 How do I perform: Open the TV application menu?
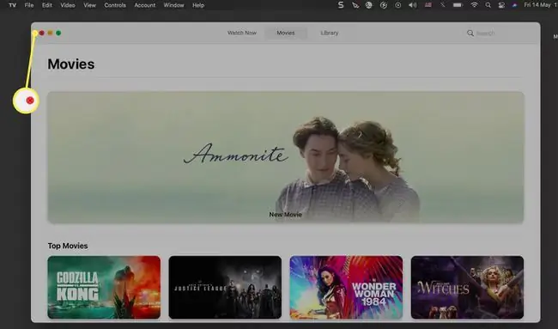pyautogui.click(x=13, y=5)
